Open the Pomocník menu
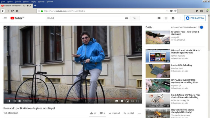Viewport: 210px width, 118px height. coord(50,1)
